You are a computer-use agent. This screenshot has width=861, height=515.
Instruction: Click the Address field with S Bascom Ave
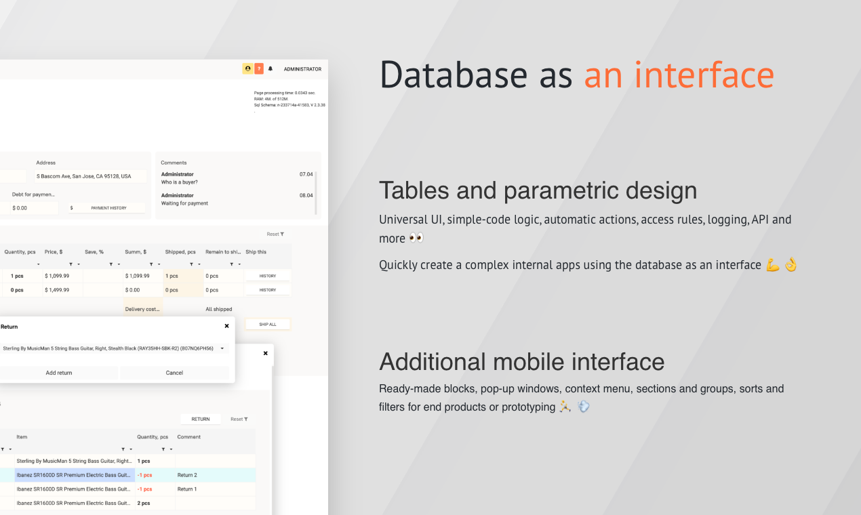pyautogui.click(x=91, y=176)
